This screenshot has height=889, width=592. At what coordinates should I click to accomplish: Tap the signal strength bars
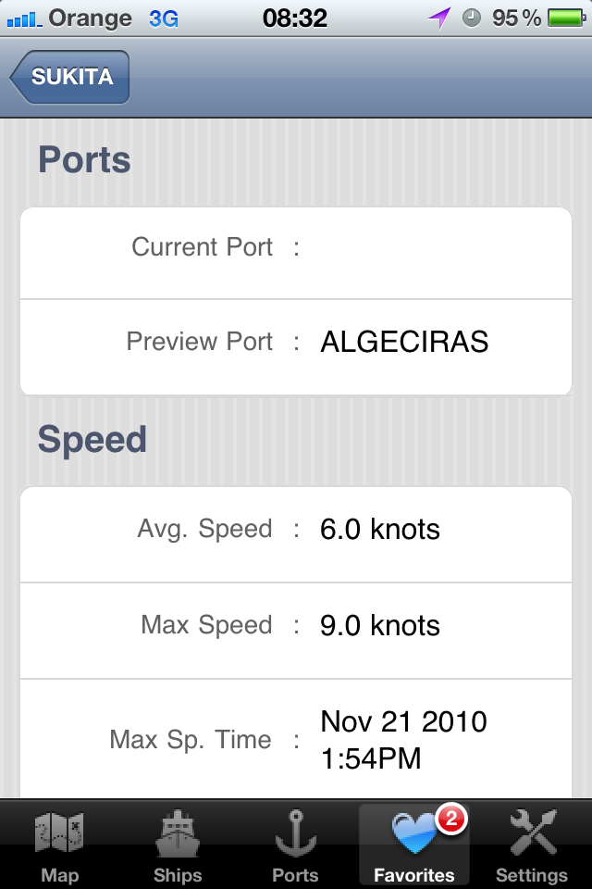tap(22, 19)
